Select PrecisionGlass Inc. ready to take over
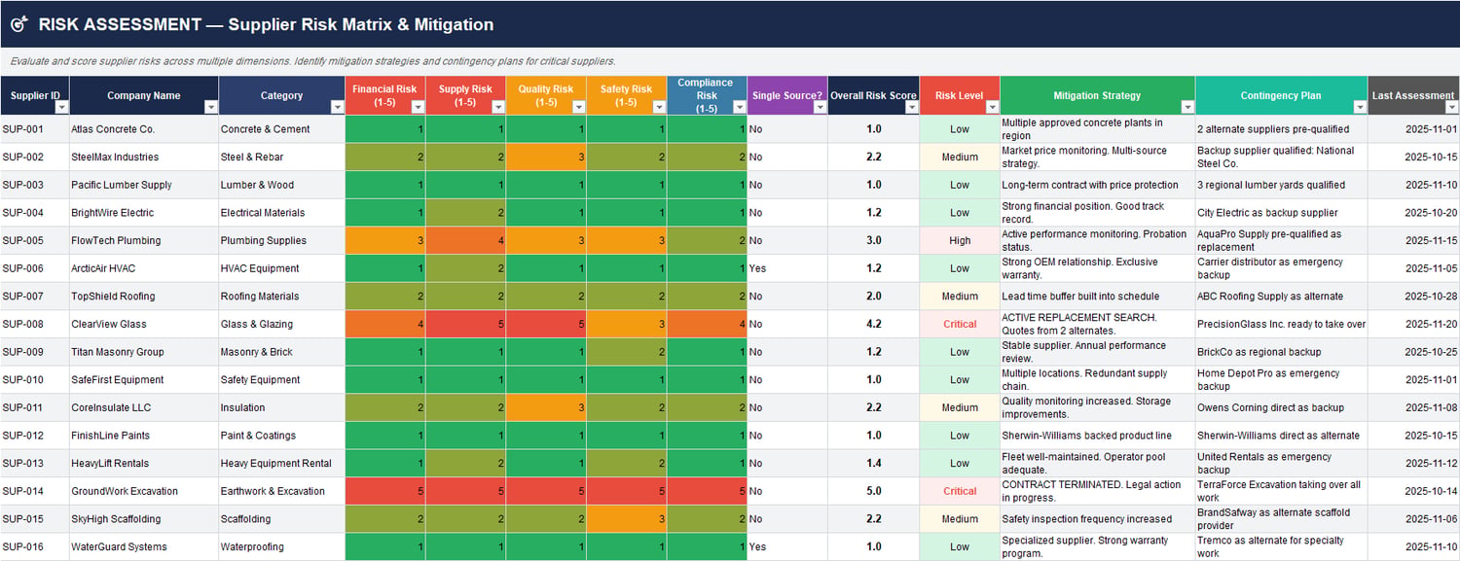Viewport: 1460px width, 561px height. (1281, 324)
